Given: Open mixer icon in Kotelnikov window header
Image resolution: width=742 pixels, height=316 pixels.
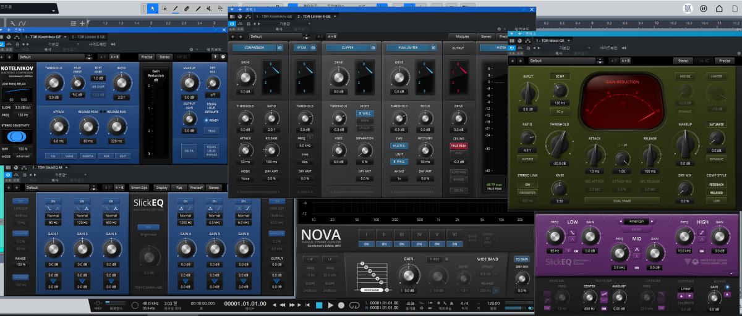Looking at the screenshot, I should click(2, 37).
